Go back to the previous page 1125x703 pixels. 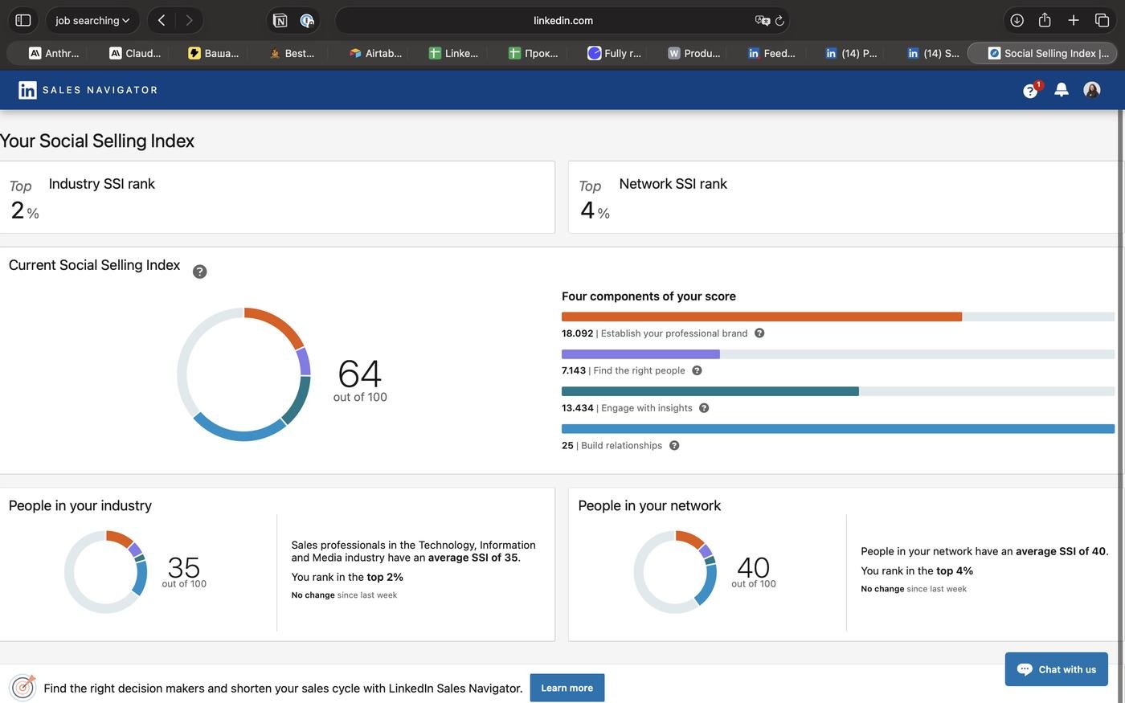click(x=162, y=20)
